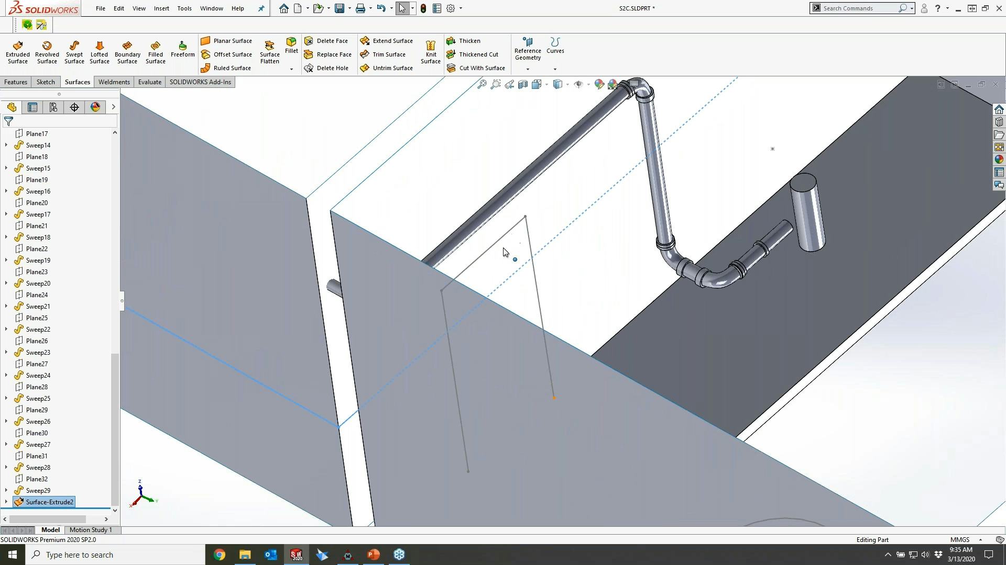Image resolution: width=1006 pixels, height=565 pixels.
Task: Choose the Surface Flatten tool
Action: (269, 52)
